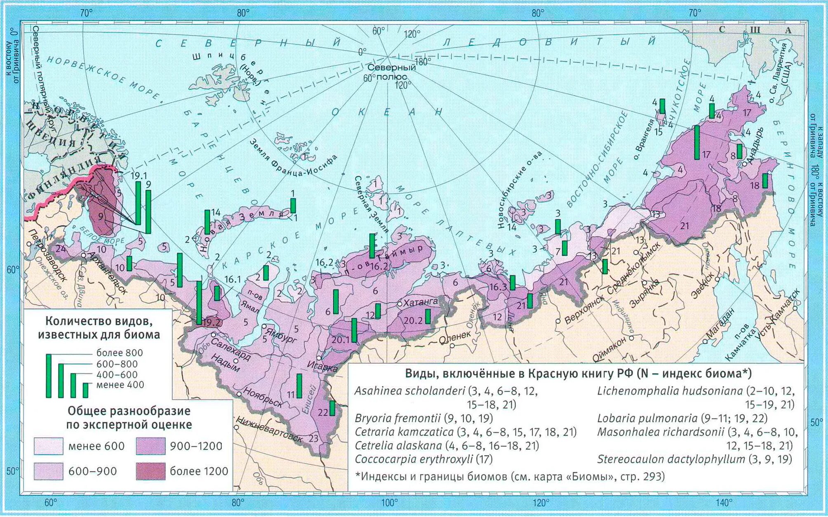Image resolution: width=828 pixels, height=517 pixels.
Task: Click the 'Эвенск' settlement label
Action: coord(702,284)
